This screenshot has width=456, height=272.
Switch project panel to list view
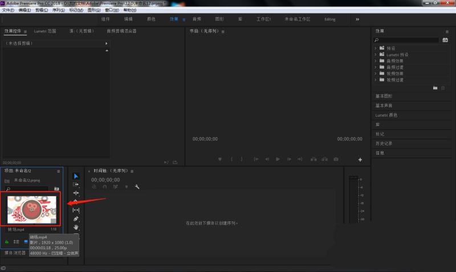coord(17,241)
